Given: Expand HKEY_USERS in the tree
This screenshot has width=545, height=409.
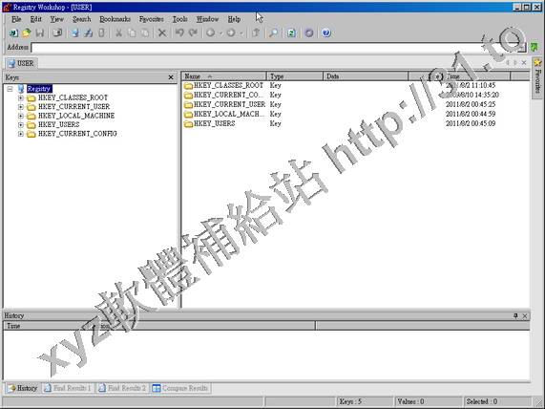Looking at the screenshot, I should pos(21,125).
